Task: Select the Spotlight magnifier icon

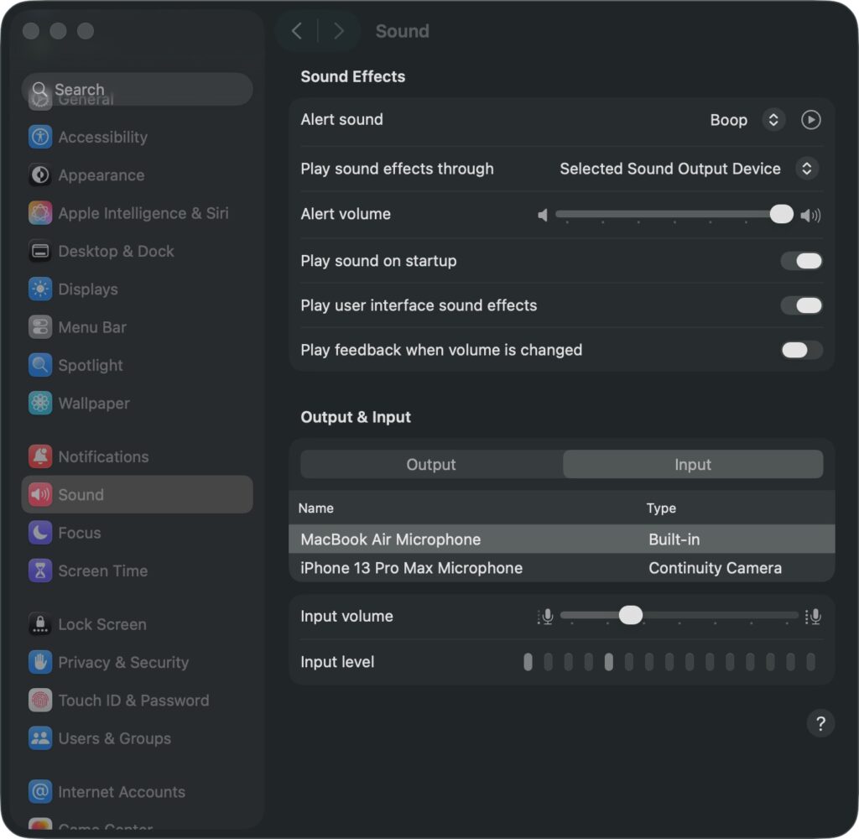Action: point(40,365)
